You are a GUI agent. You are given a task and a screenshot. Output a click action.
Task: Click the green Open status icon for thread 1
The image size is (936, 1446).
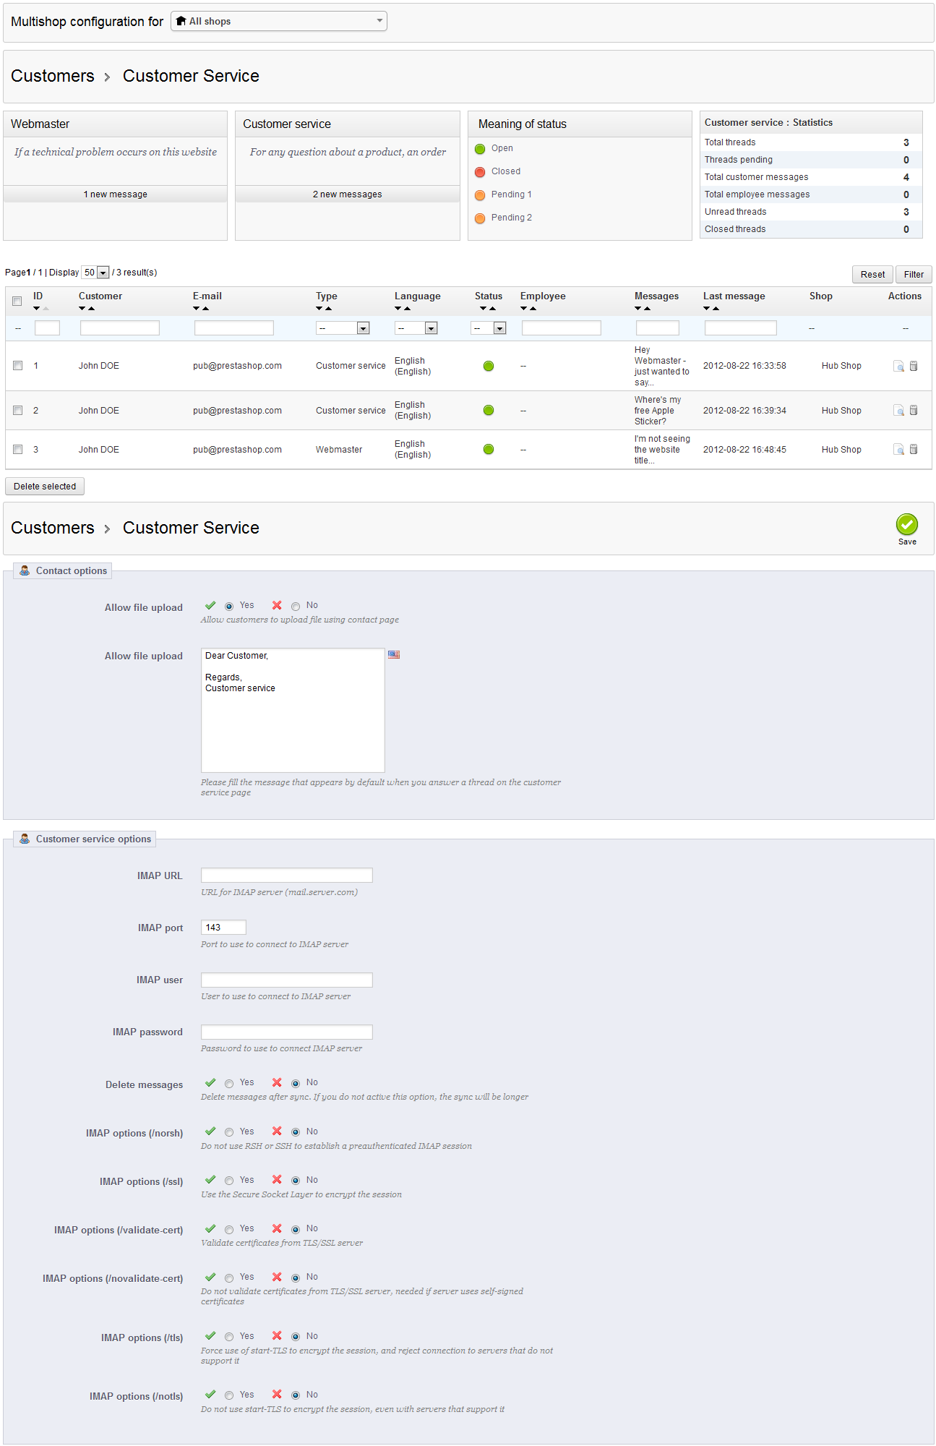(489, 367)
